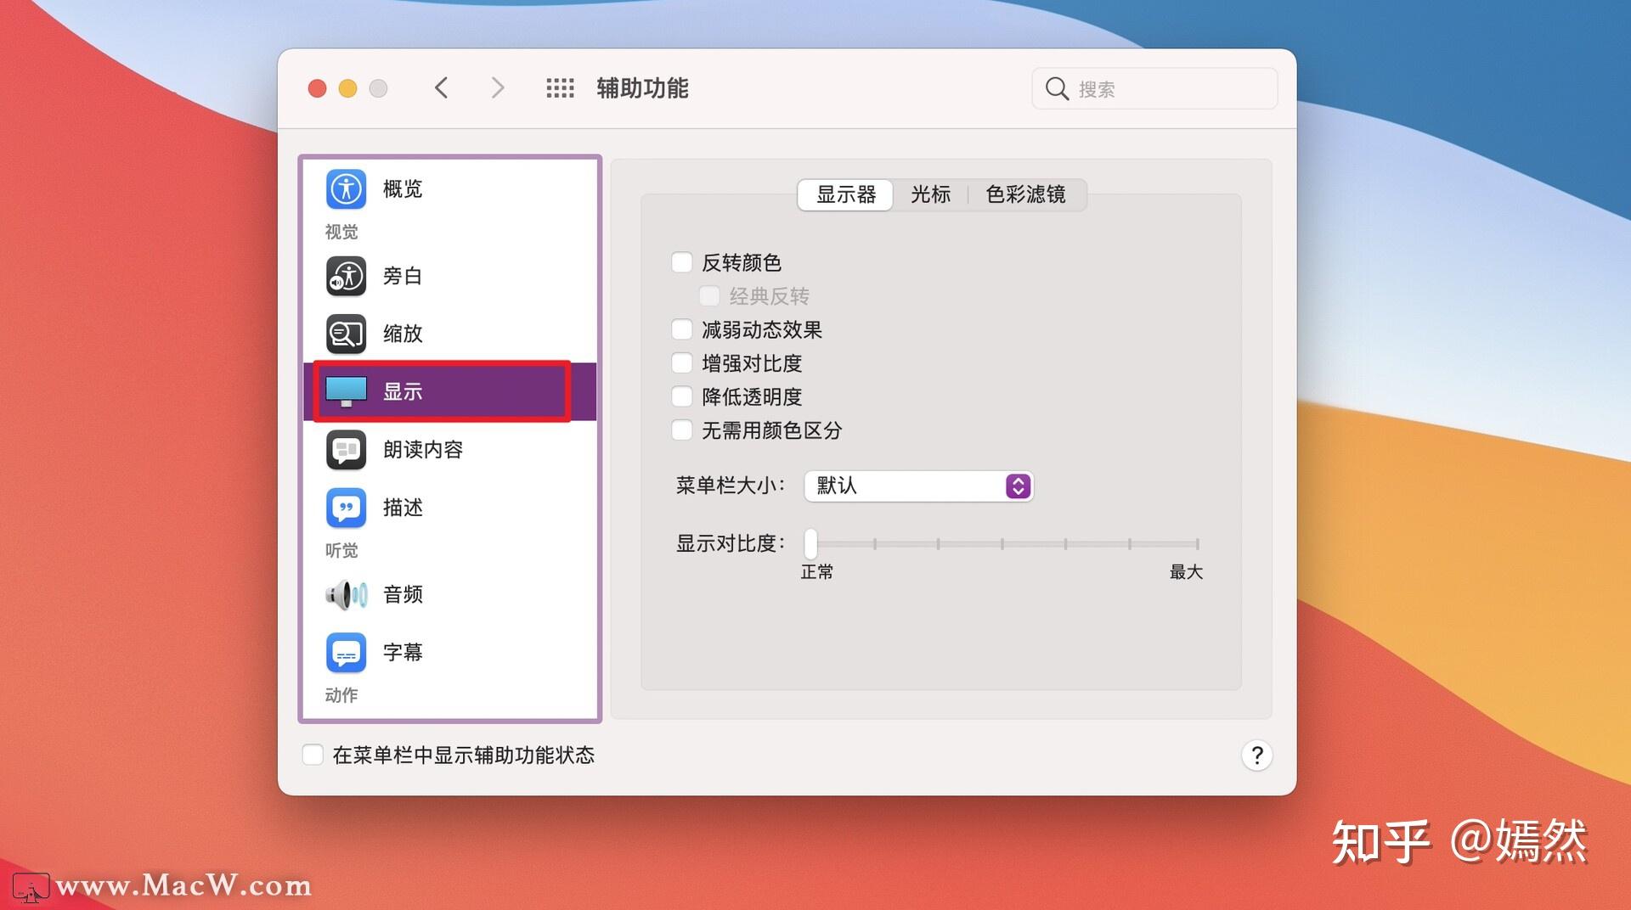1631x910 pixels.
Task: Open the 菜单栏大小 dropdown
Action: pyautogui.click(x=918, y=486)
